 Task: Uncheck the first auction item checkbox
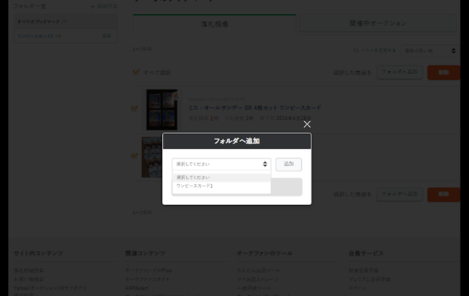point(134,108)
